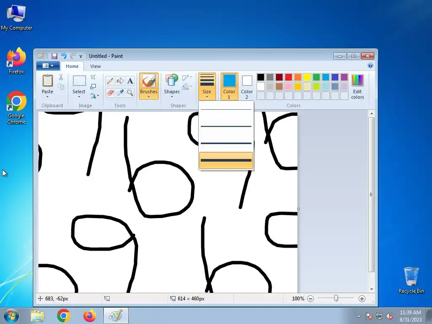Open Paint Help question mark
Viewport: 432px width, 324px height.
point(370,65)
